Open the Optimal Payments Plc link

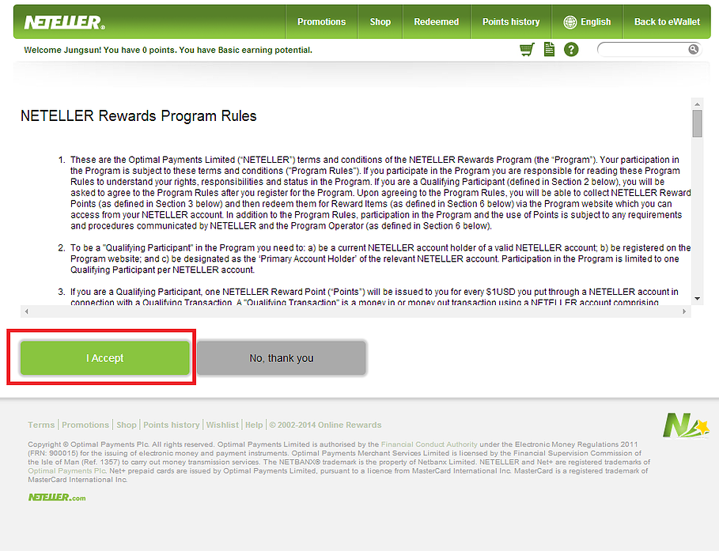point(67,471)
